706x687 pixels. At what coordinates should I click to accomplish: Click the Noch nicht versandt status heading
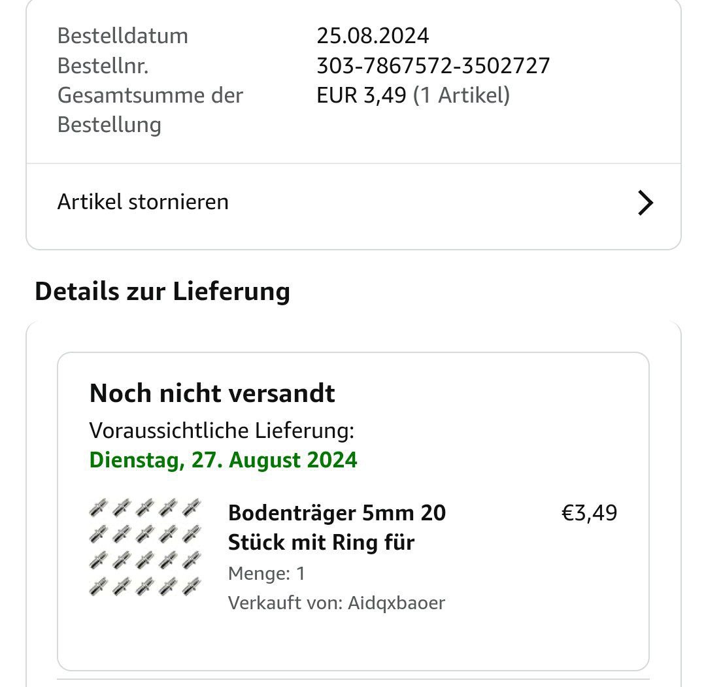click(x=212, y=394)
